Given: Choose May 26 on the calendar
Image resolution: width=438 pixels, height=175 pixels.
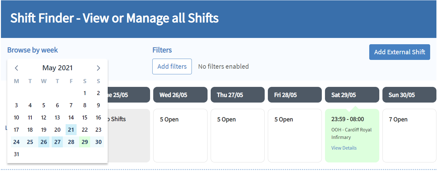Looking at the screenshot, I should [44, 142].
